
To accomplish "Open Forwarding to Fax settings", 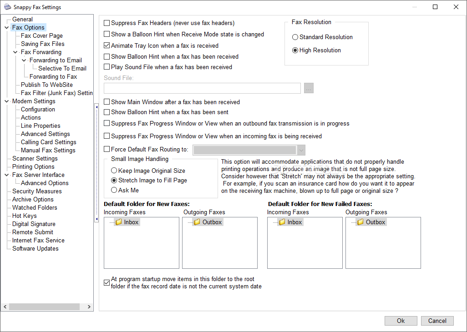I will pyautogui.click(x=53, y=76).
